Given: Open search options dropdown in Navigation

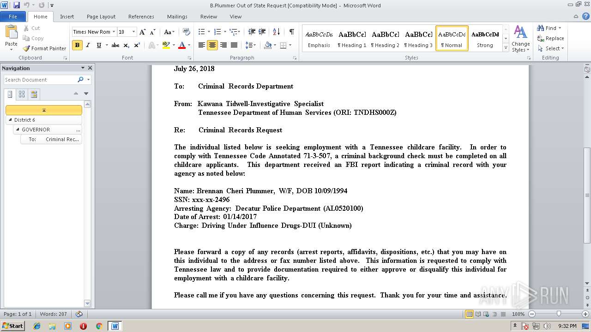Looking at the screenshot, I should point(88,80).
